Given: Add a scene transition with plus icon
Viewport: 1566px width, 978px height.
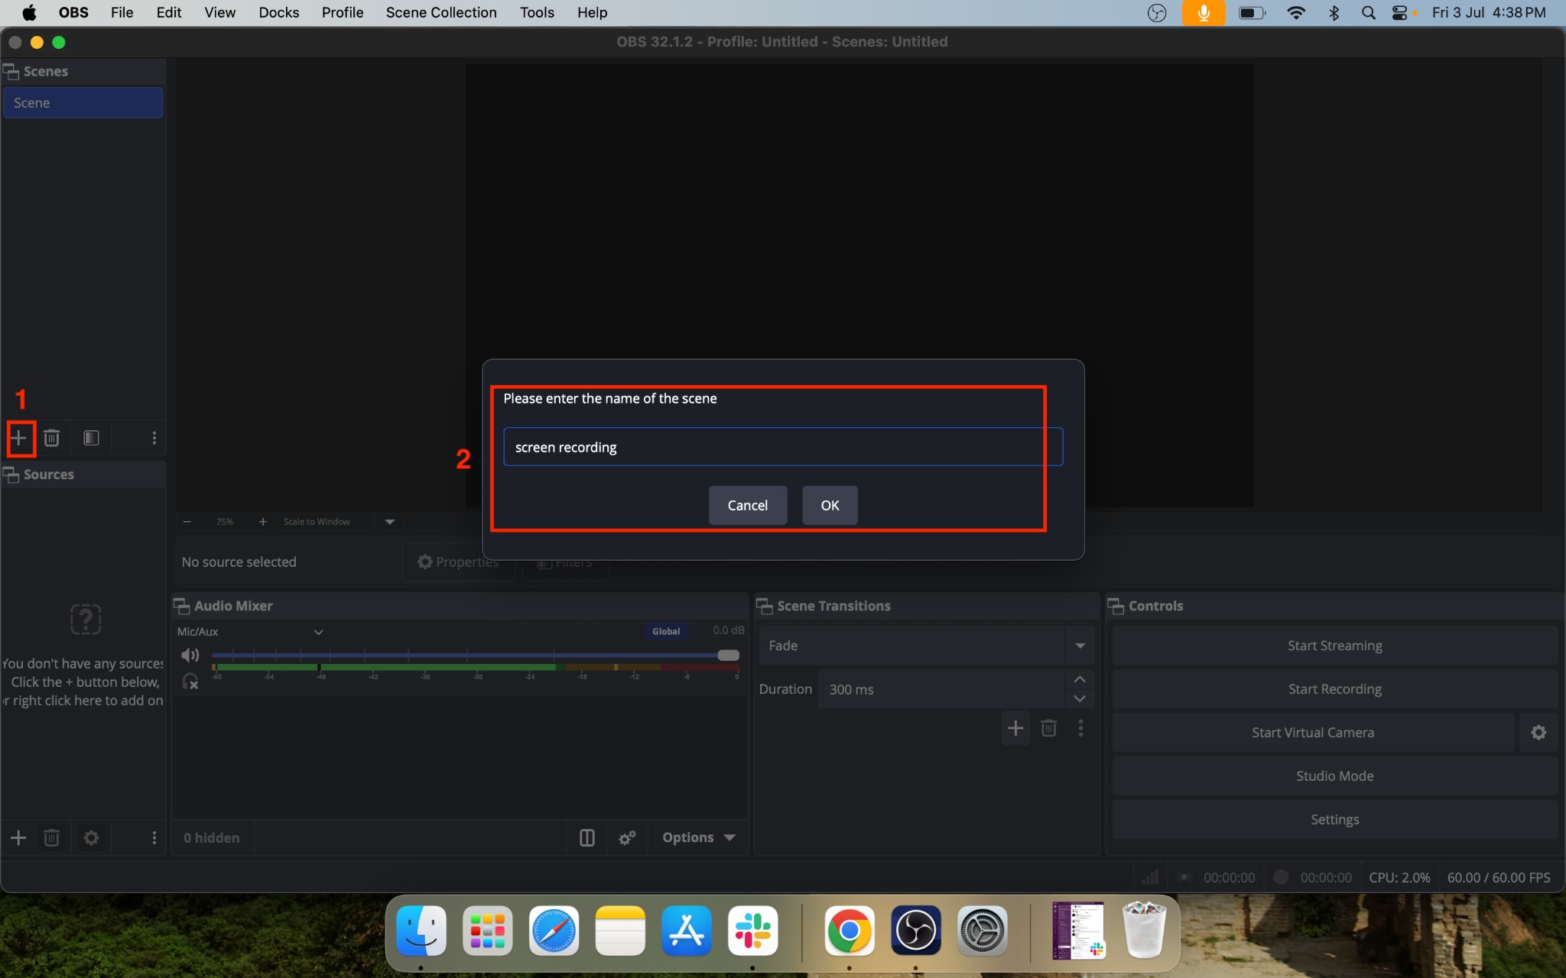Looking at the screenshot, I should click(1015, 728).
